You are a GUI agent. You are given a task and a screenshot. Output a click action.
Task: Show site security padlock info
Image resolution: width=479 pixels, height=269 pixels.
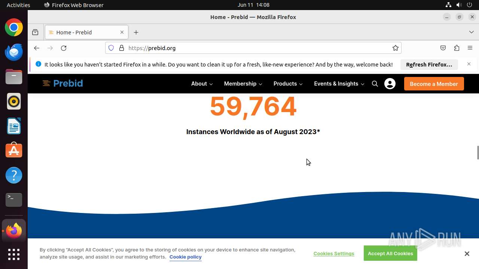121,48
